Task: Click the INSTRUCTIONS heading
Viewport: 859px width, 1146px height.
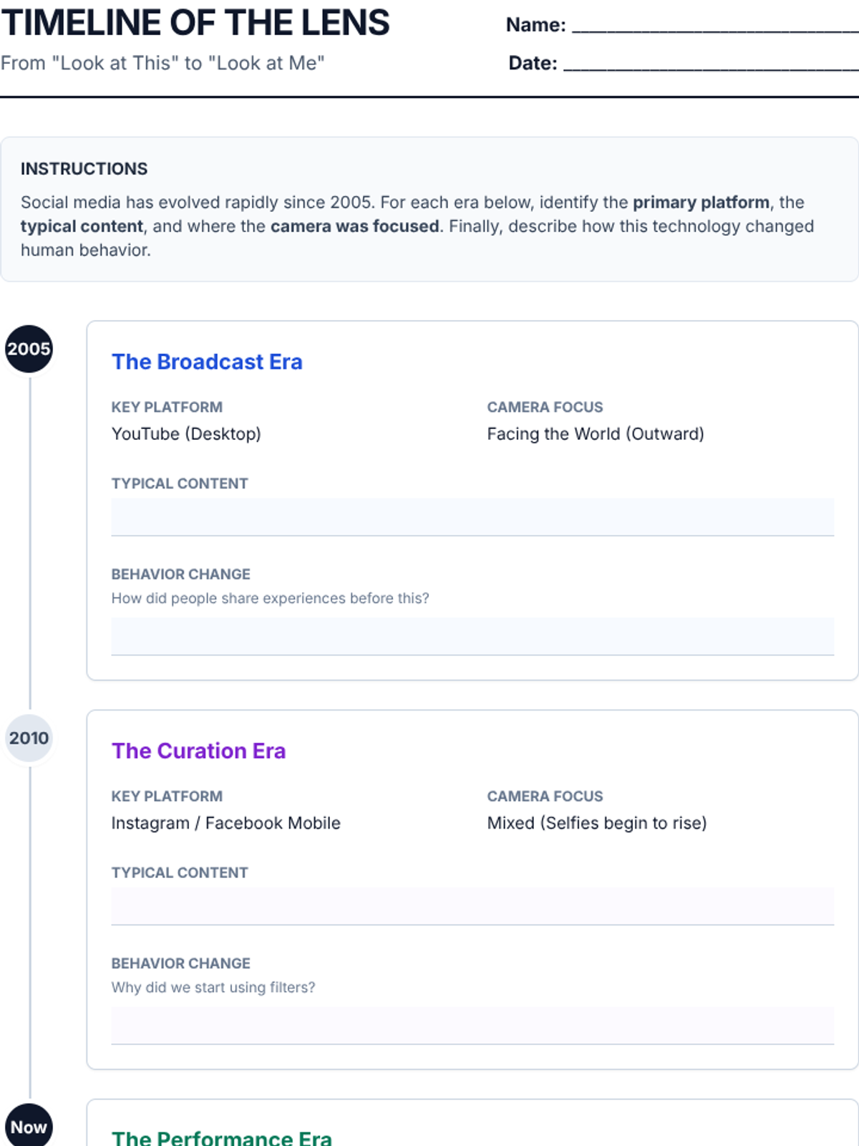Action: tap(84, 169)
